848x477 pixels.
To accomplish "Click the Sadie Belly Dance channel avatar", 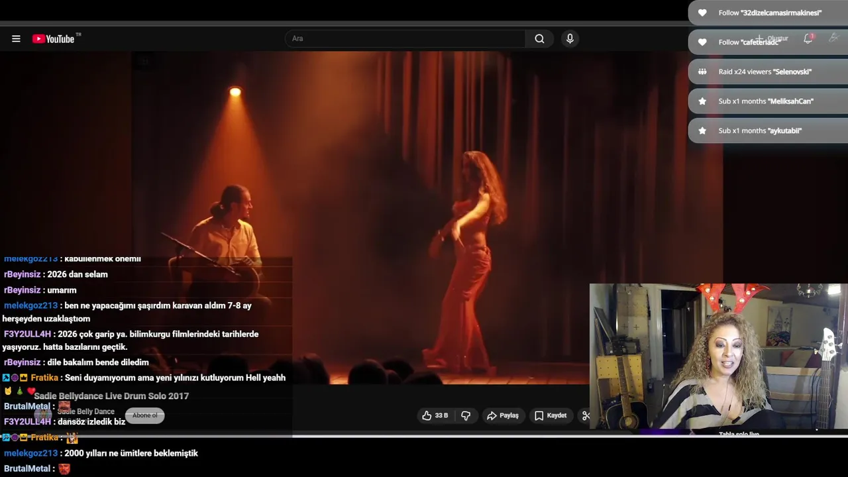I will 43,415.
